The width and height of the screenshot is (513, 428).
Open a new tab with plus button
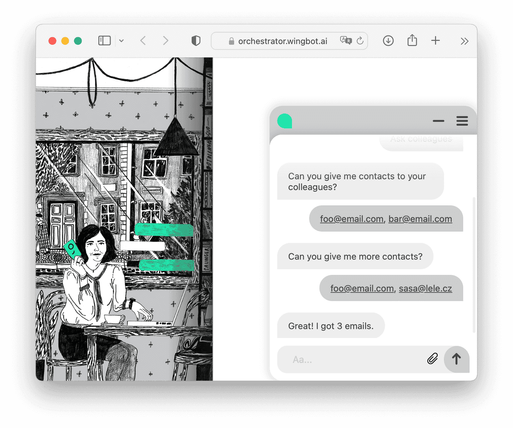435,41
